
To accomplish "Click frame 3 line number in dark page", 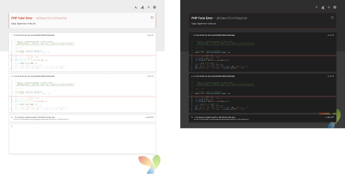I will coord(330,117).
